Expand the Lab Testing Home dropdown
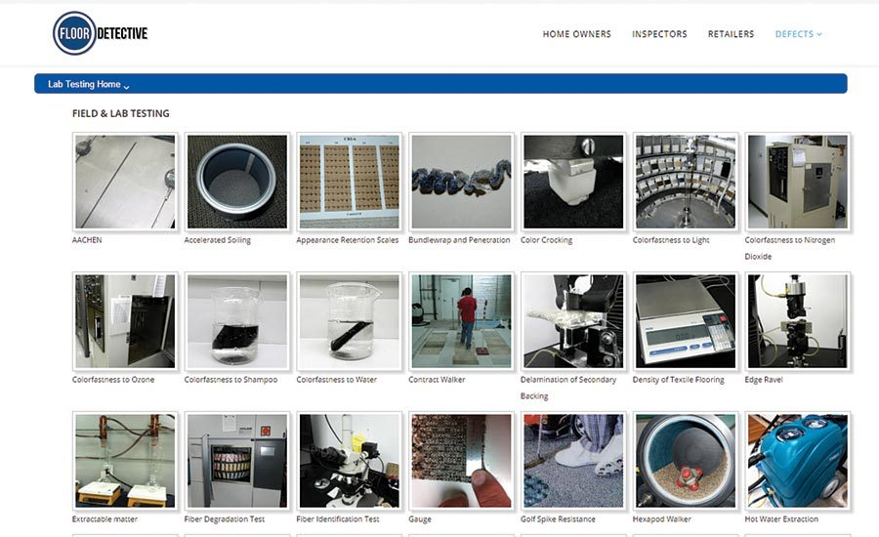 click(89, 85)
